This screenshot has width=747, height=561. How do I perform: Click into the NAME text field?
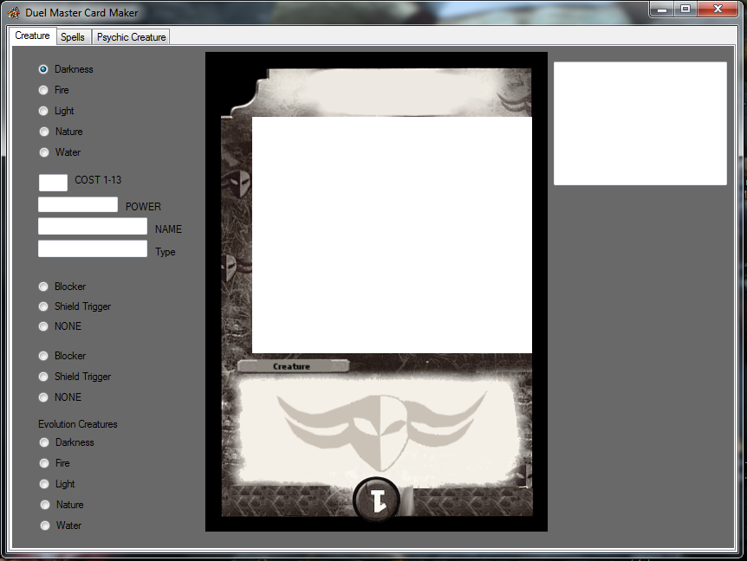pyautogui.click(x=93, y=226)
